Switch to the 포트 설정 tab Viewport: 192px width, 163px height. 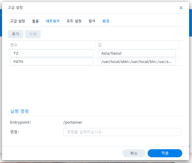[74, 21]
